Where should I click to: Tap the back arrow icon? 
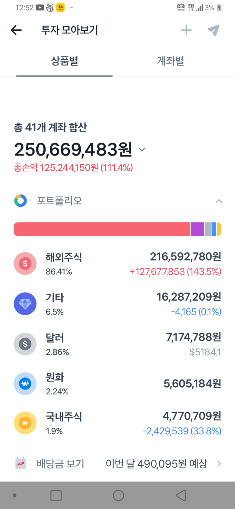[x=16, y=30]
